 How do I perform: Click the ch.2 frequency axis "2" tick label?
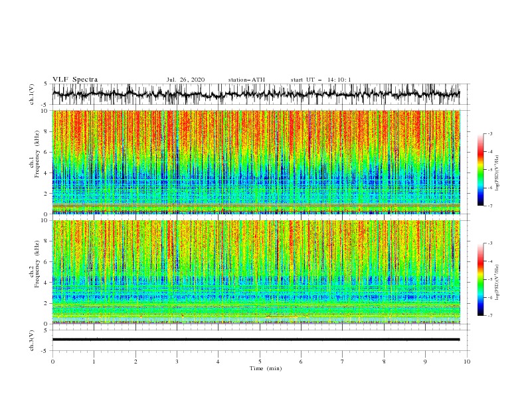click(46, 303)
